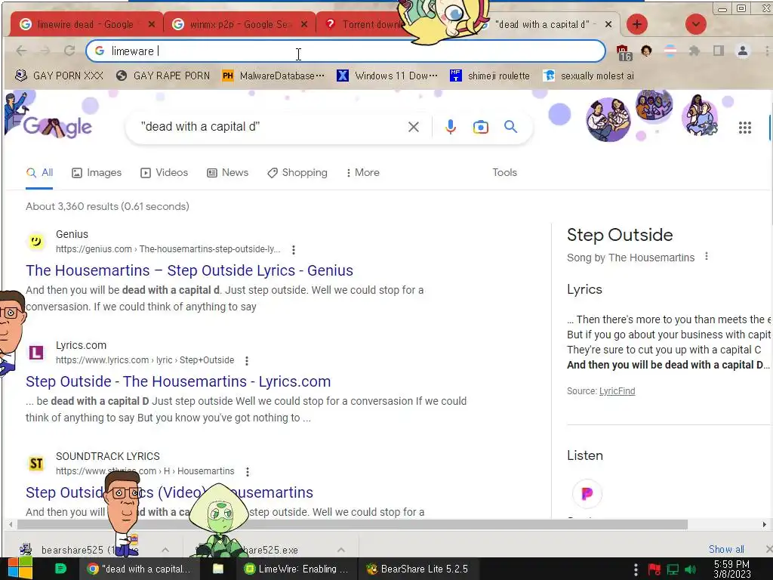Click the horizontal page scrollbar
Screen dimensions: 773x580
[x=352, y=524]
